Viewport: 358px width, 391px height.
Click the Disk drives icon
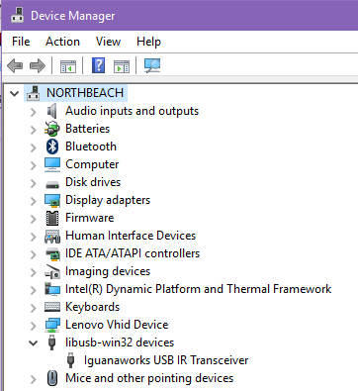52,184
